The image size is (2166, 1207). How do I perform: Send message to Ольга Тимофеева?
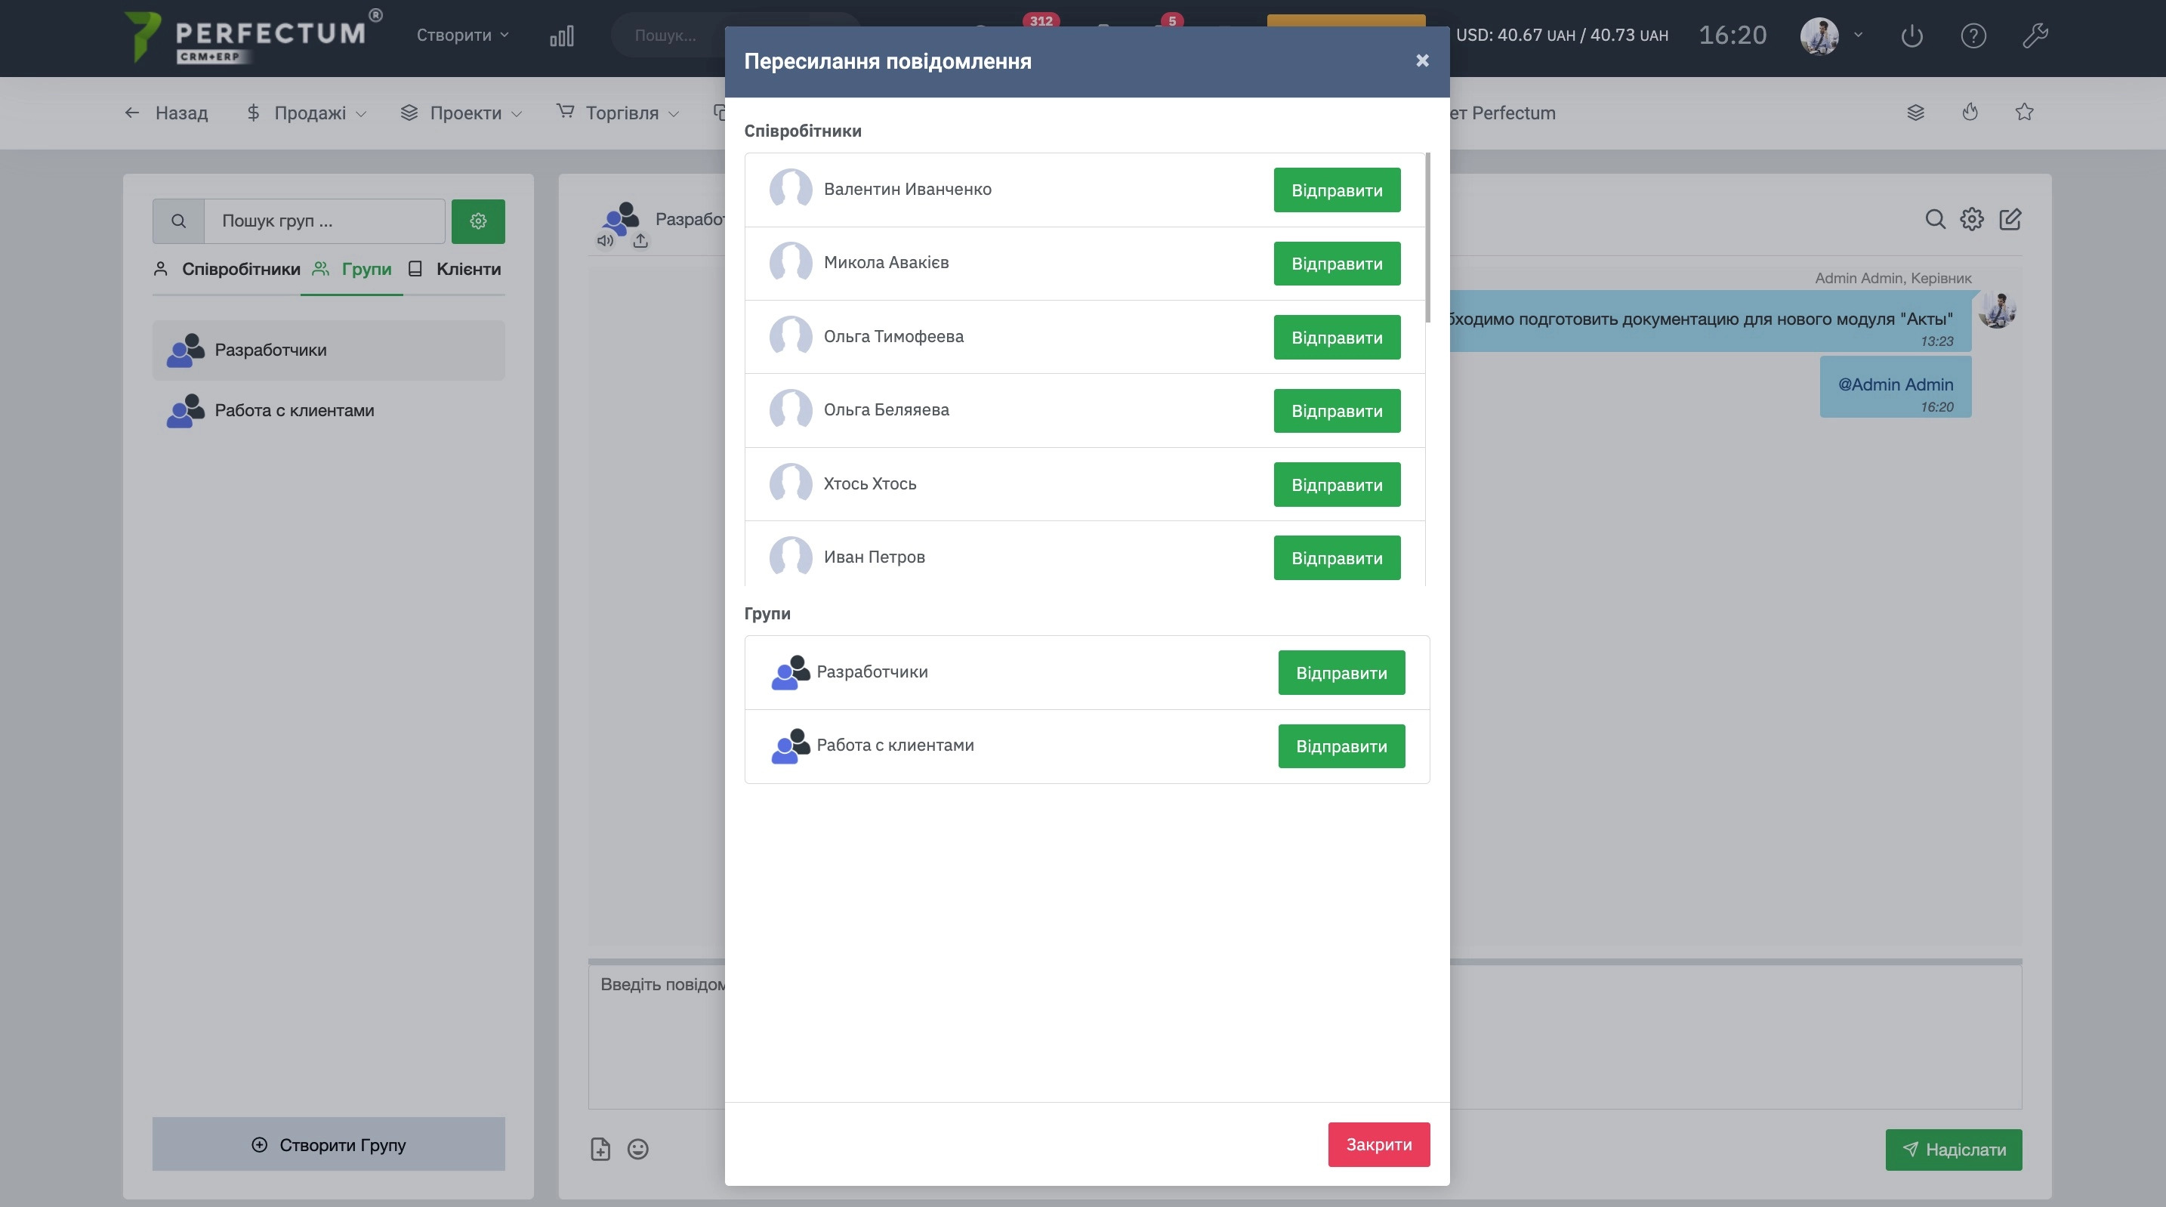(x=1336, y=338)
